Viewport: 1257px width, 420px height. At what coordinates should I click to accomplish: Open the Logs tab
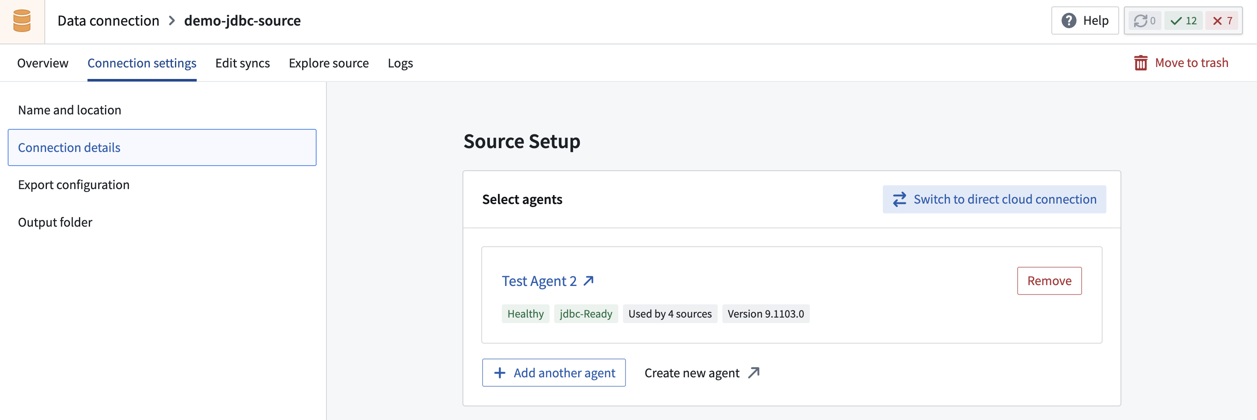pos(400,63)
